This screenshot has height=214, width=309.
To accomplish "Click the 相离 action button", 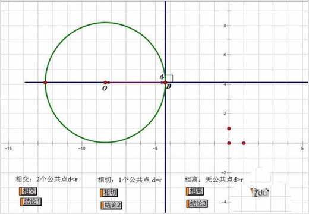I will click(x=195, y=191).
